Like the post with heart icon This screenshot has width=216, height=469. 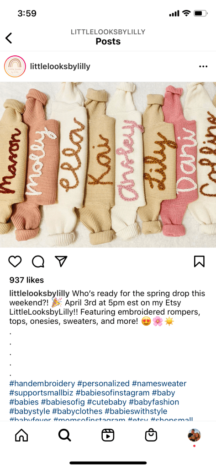point(15,262)
